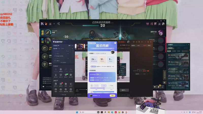The height and width of the screenshot is (114, 203).
Task: Click the round icon at the 签约月榜 popup top-right corner
Action: pos(115,43)
